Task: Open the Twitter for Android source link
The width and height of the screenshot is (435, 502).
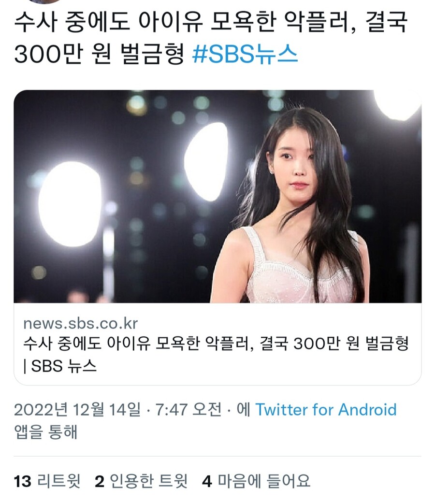Action: pos(326,410)
